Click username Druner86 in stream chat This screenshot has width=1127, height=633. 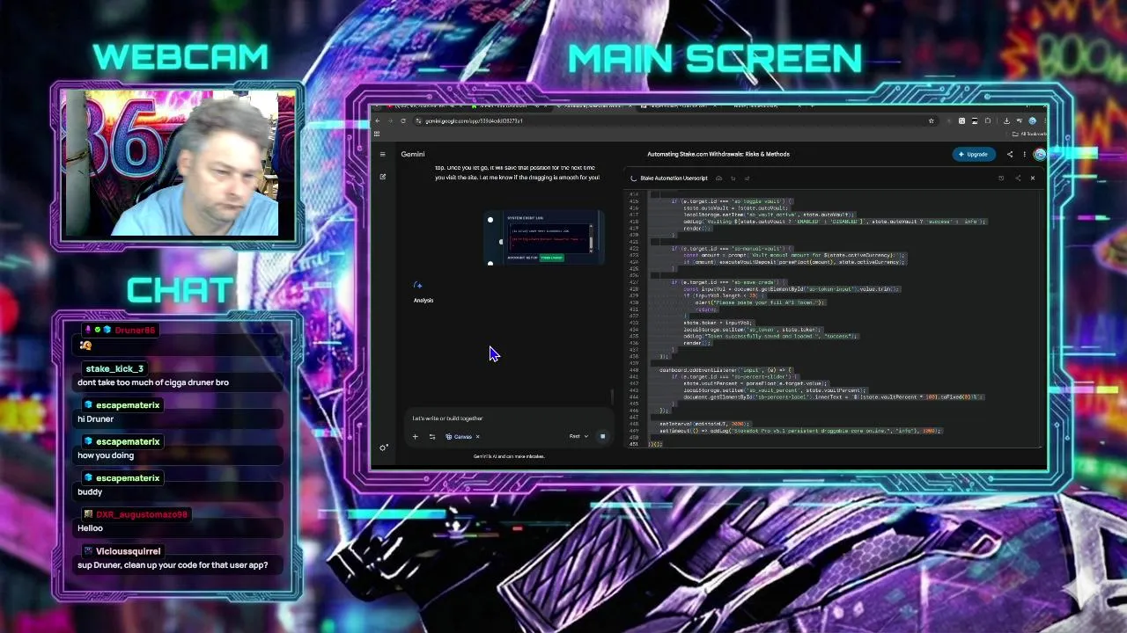[135, 331]
